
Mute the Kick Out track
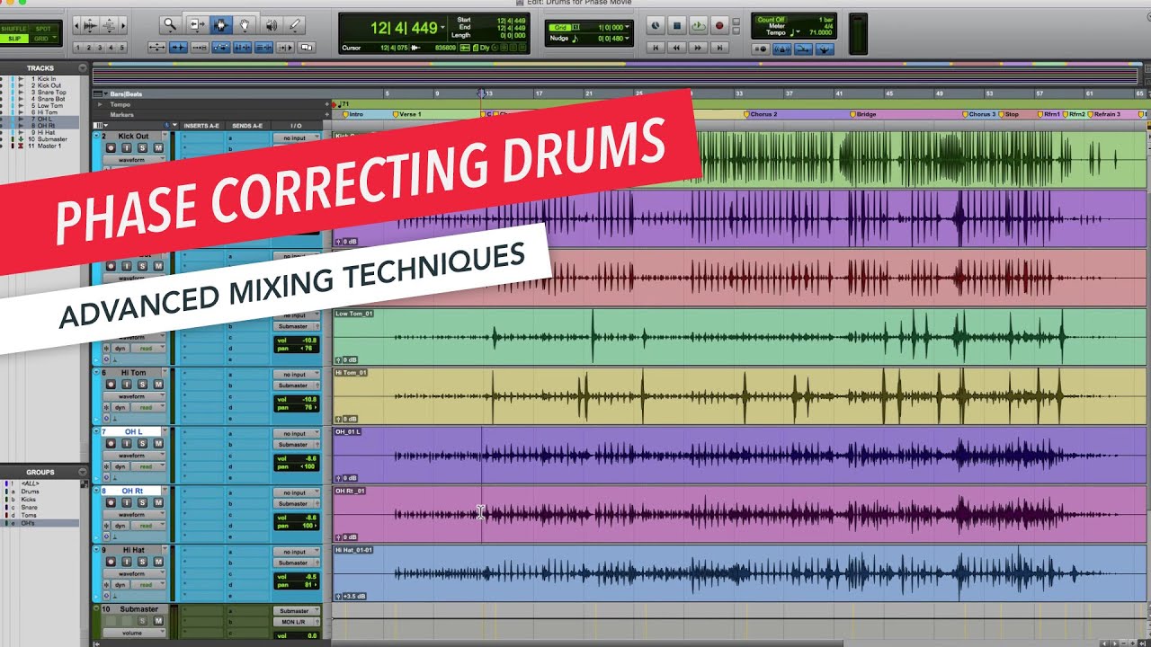(158, 147)
